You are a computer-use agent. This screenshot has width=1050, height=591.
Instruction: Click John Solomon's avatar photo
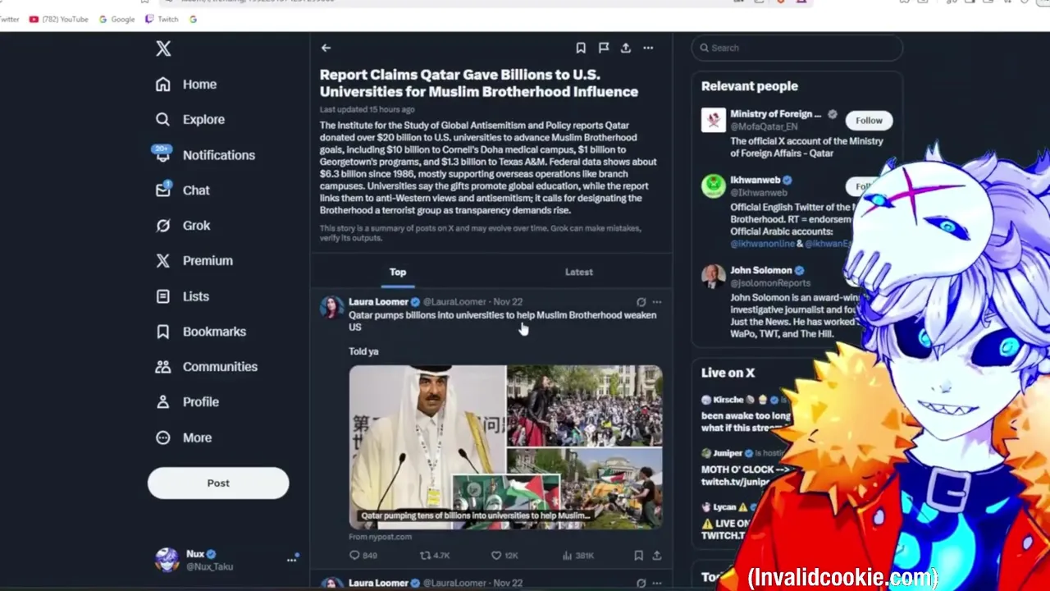pyautogui.click(x=714, y=276)
